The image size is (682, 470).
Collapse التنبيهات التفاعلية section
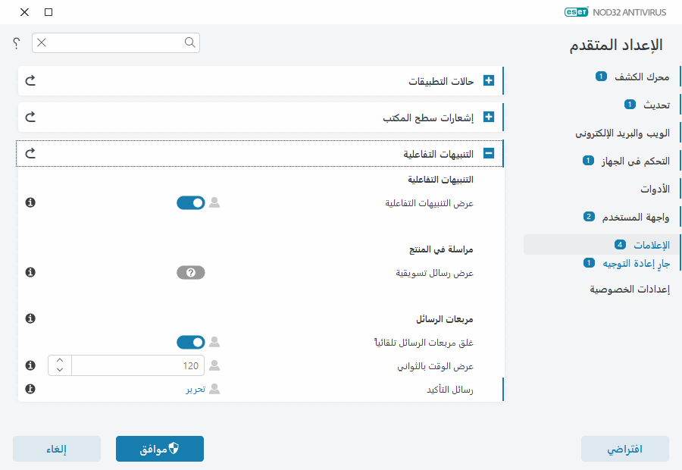tap(489, 153)
